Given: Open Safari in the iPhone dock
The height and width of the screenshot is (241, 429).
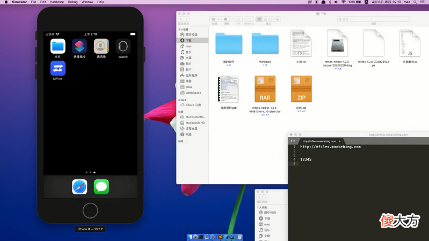Looking at the screenshot, I should tap(79, 187).
